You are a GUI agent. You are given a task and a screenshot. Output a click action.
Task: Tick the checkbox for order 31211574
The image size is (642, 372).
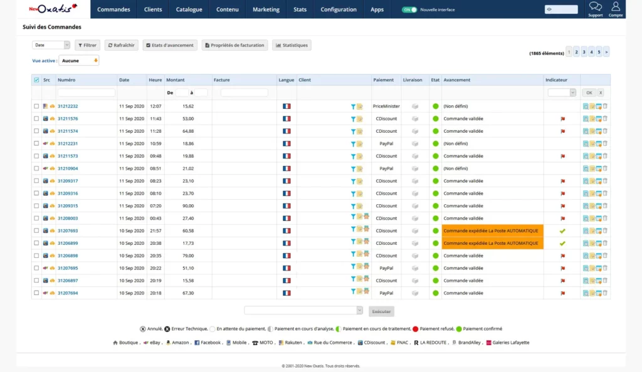(x=36, y=132)
